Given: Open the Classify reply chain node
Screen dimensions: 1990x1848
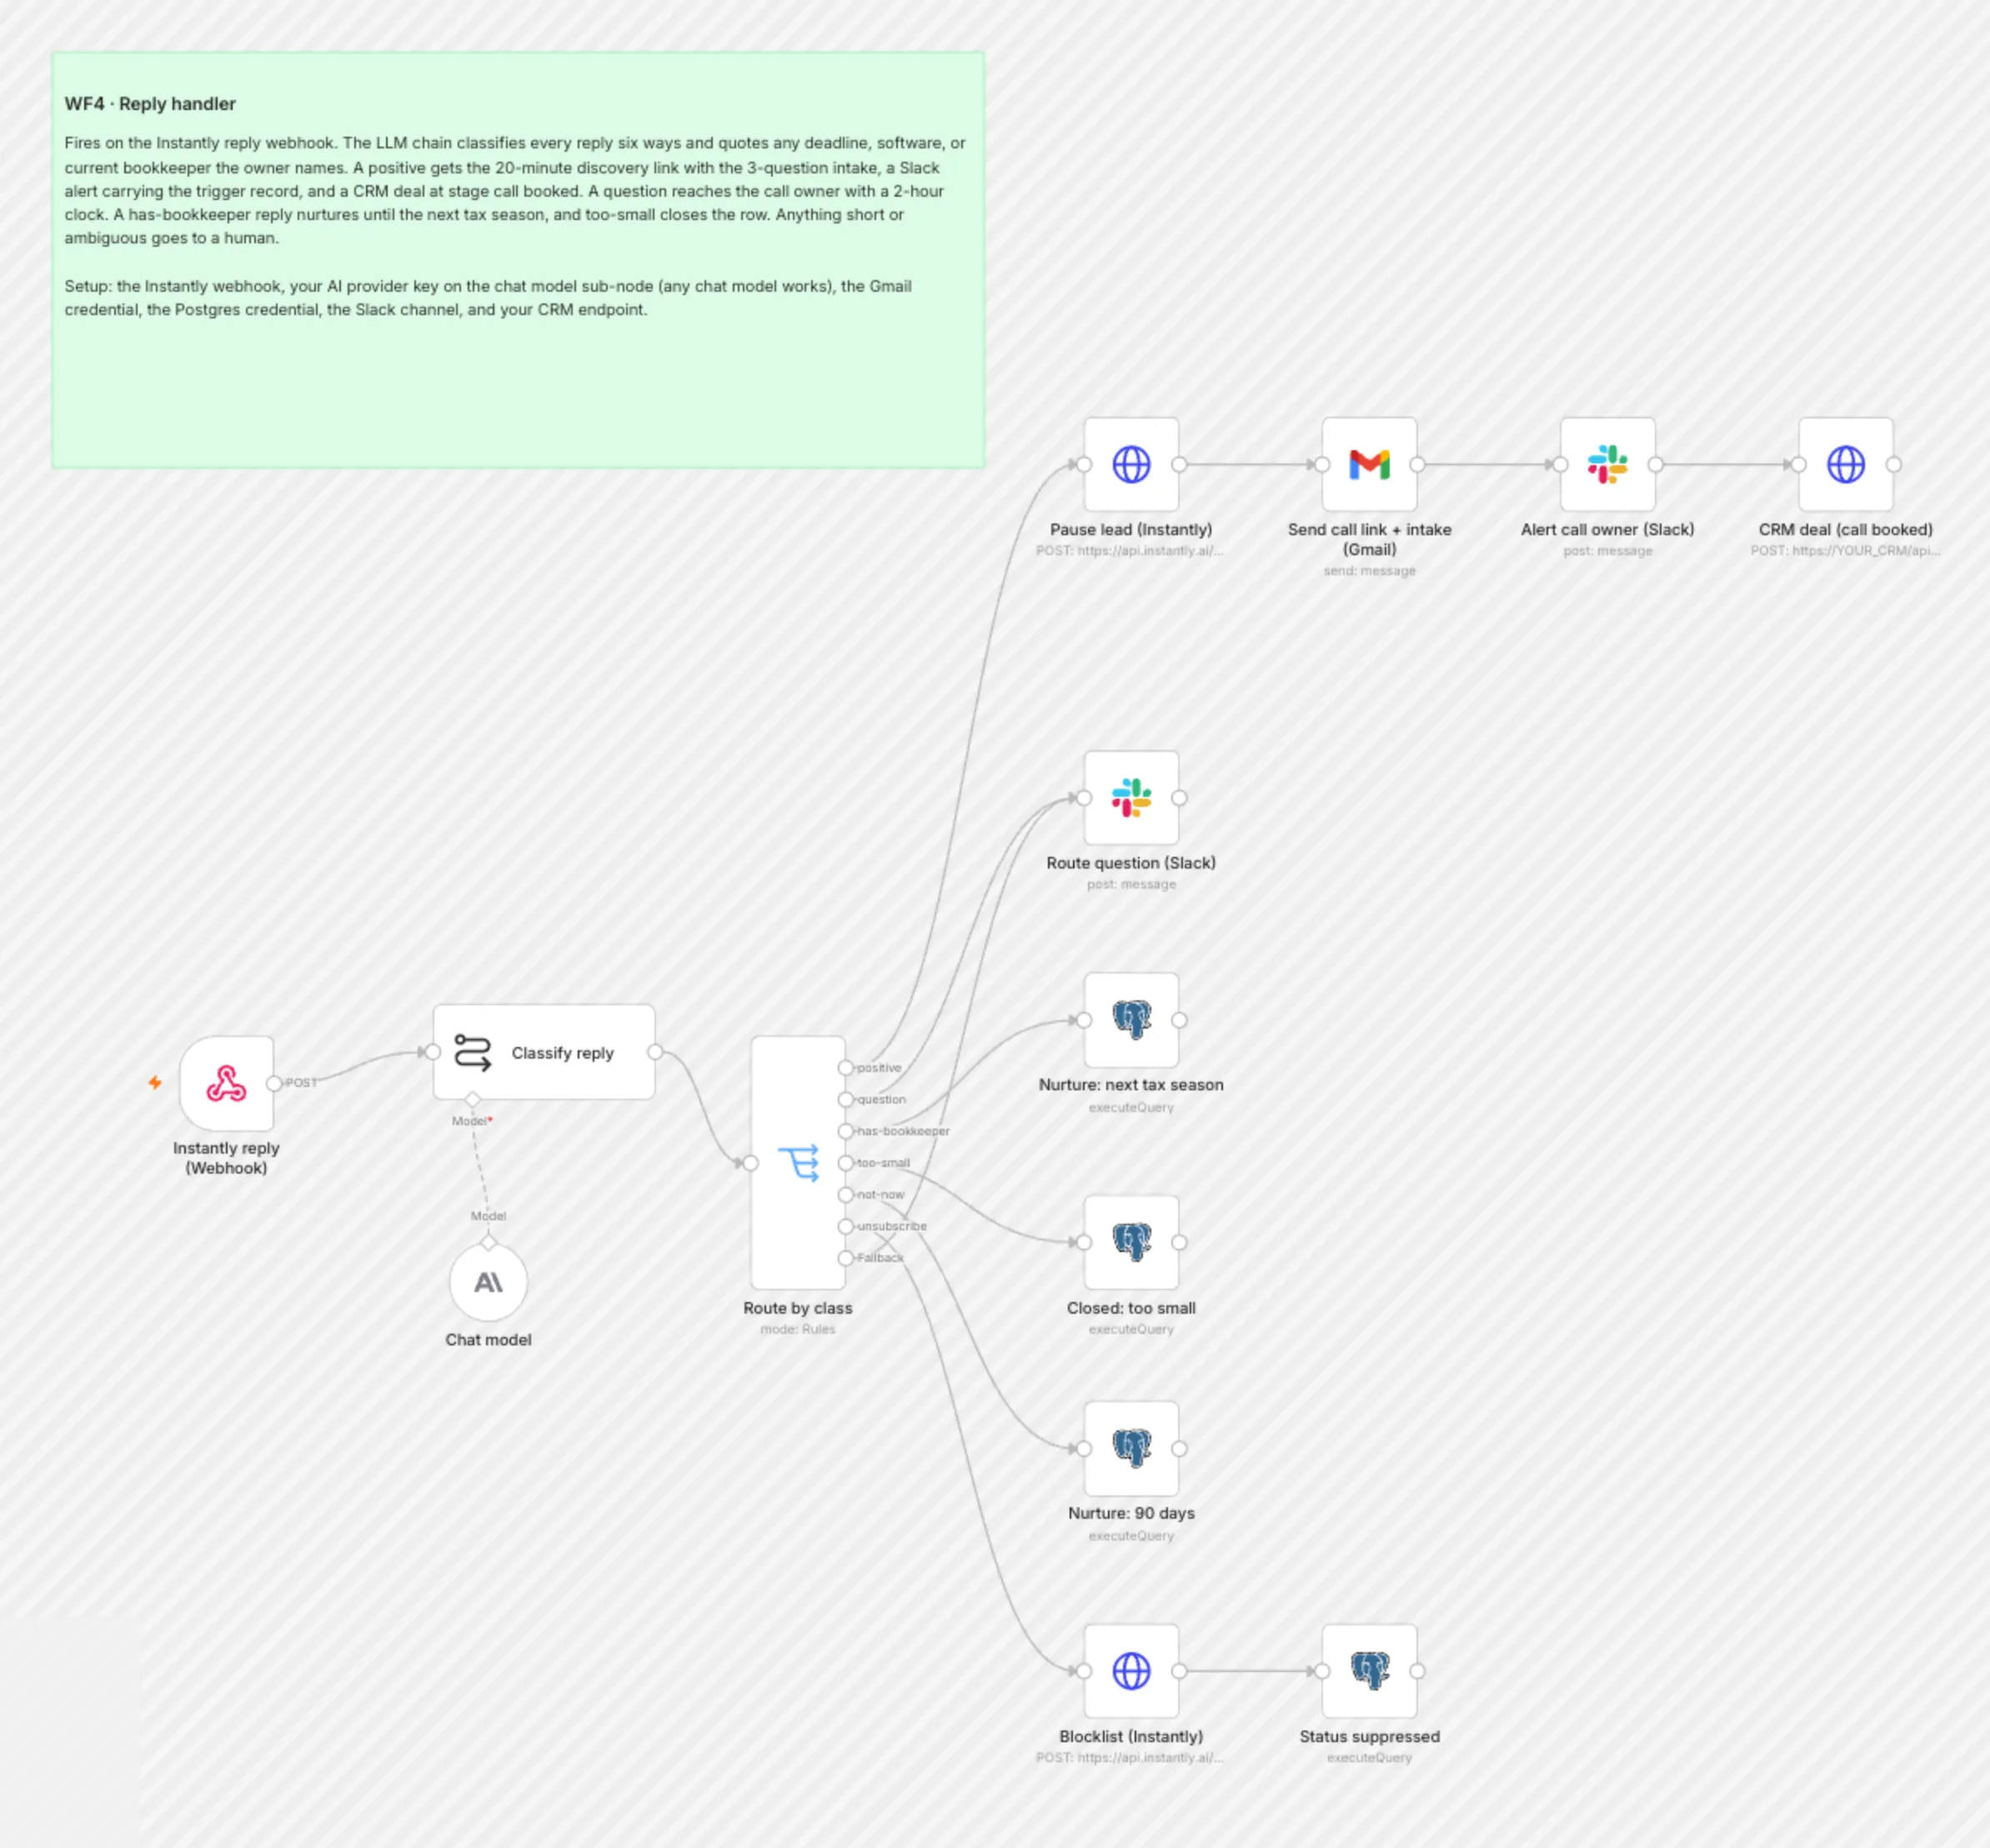Looking at the screenshot, I should (544, 1052).
